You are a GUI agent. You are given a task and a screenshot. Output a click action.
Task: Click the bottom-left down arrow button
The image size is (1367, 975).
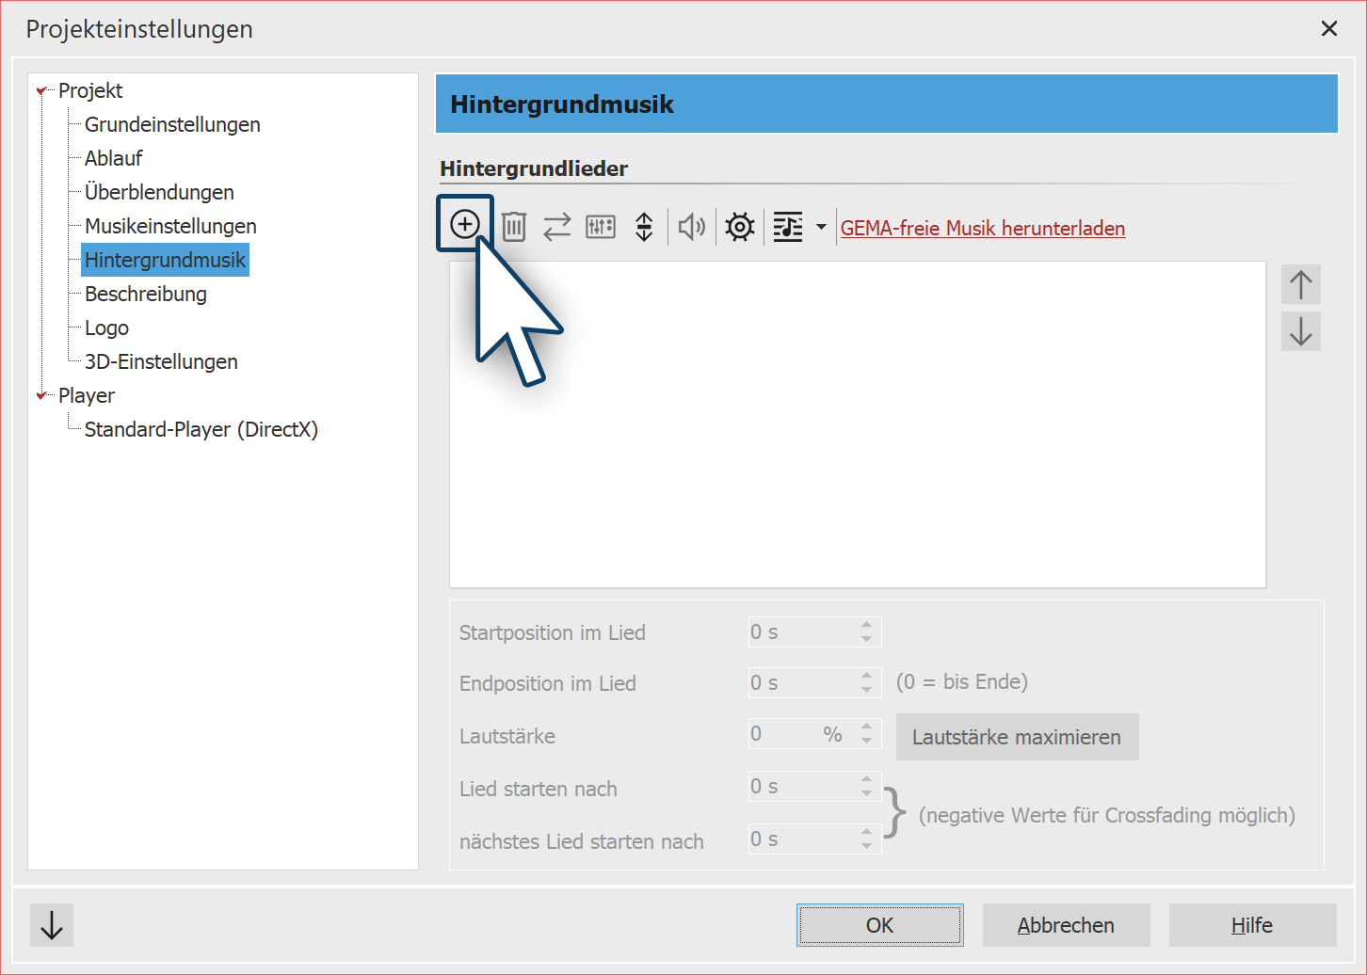(52, 925)
